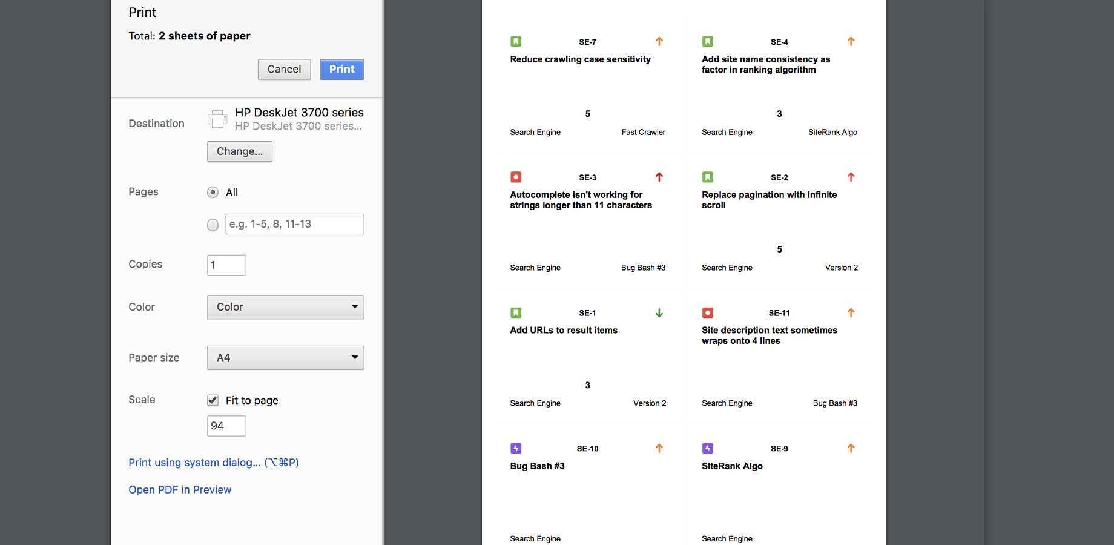Screen dimensions: 1114x545
Task: Toggle the Fit to page checkbox
Action: pyautogui.click(x=213, y=400)
